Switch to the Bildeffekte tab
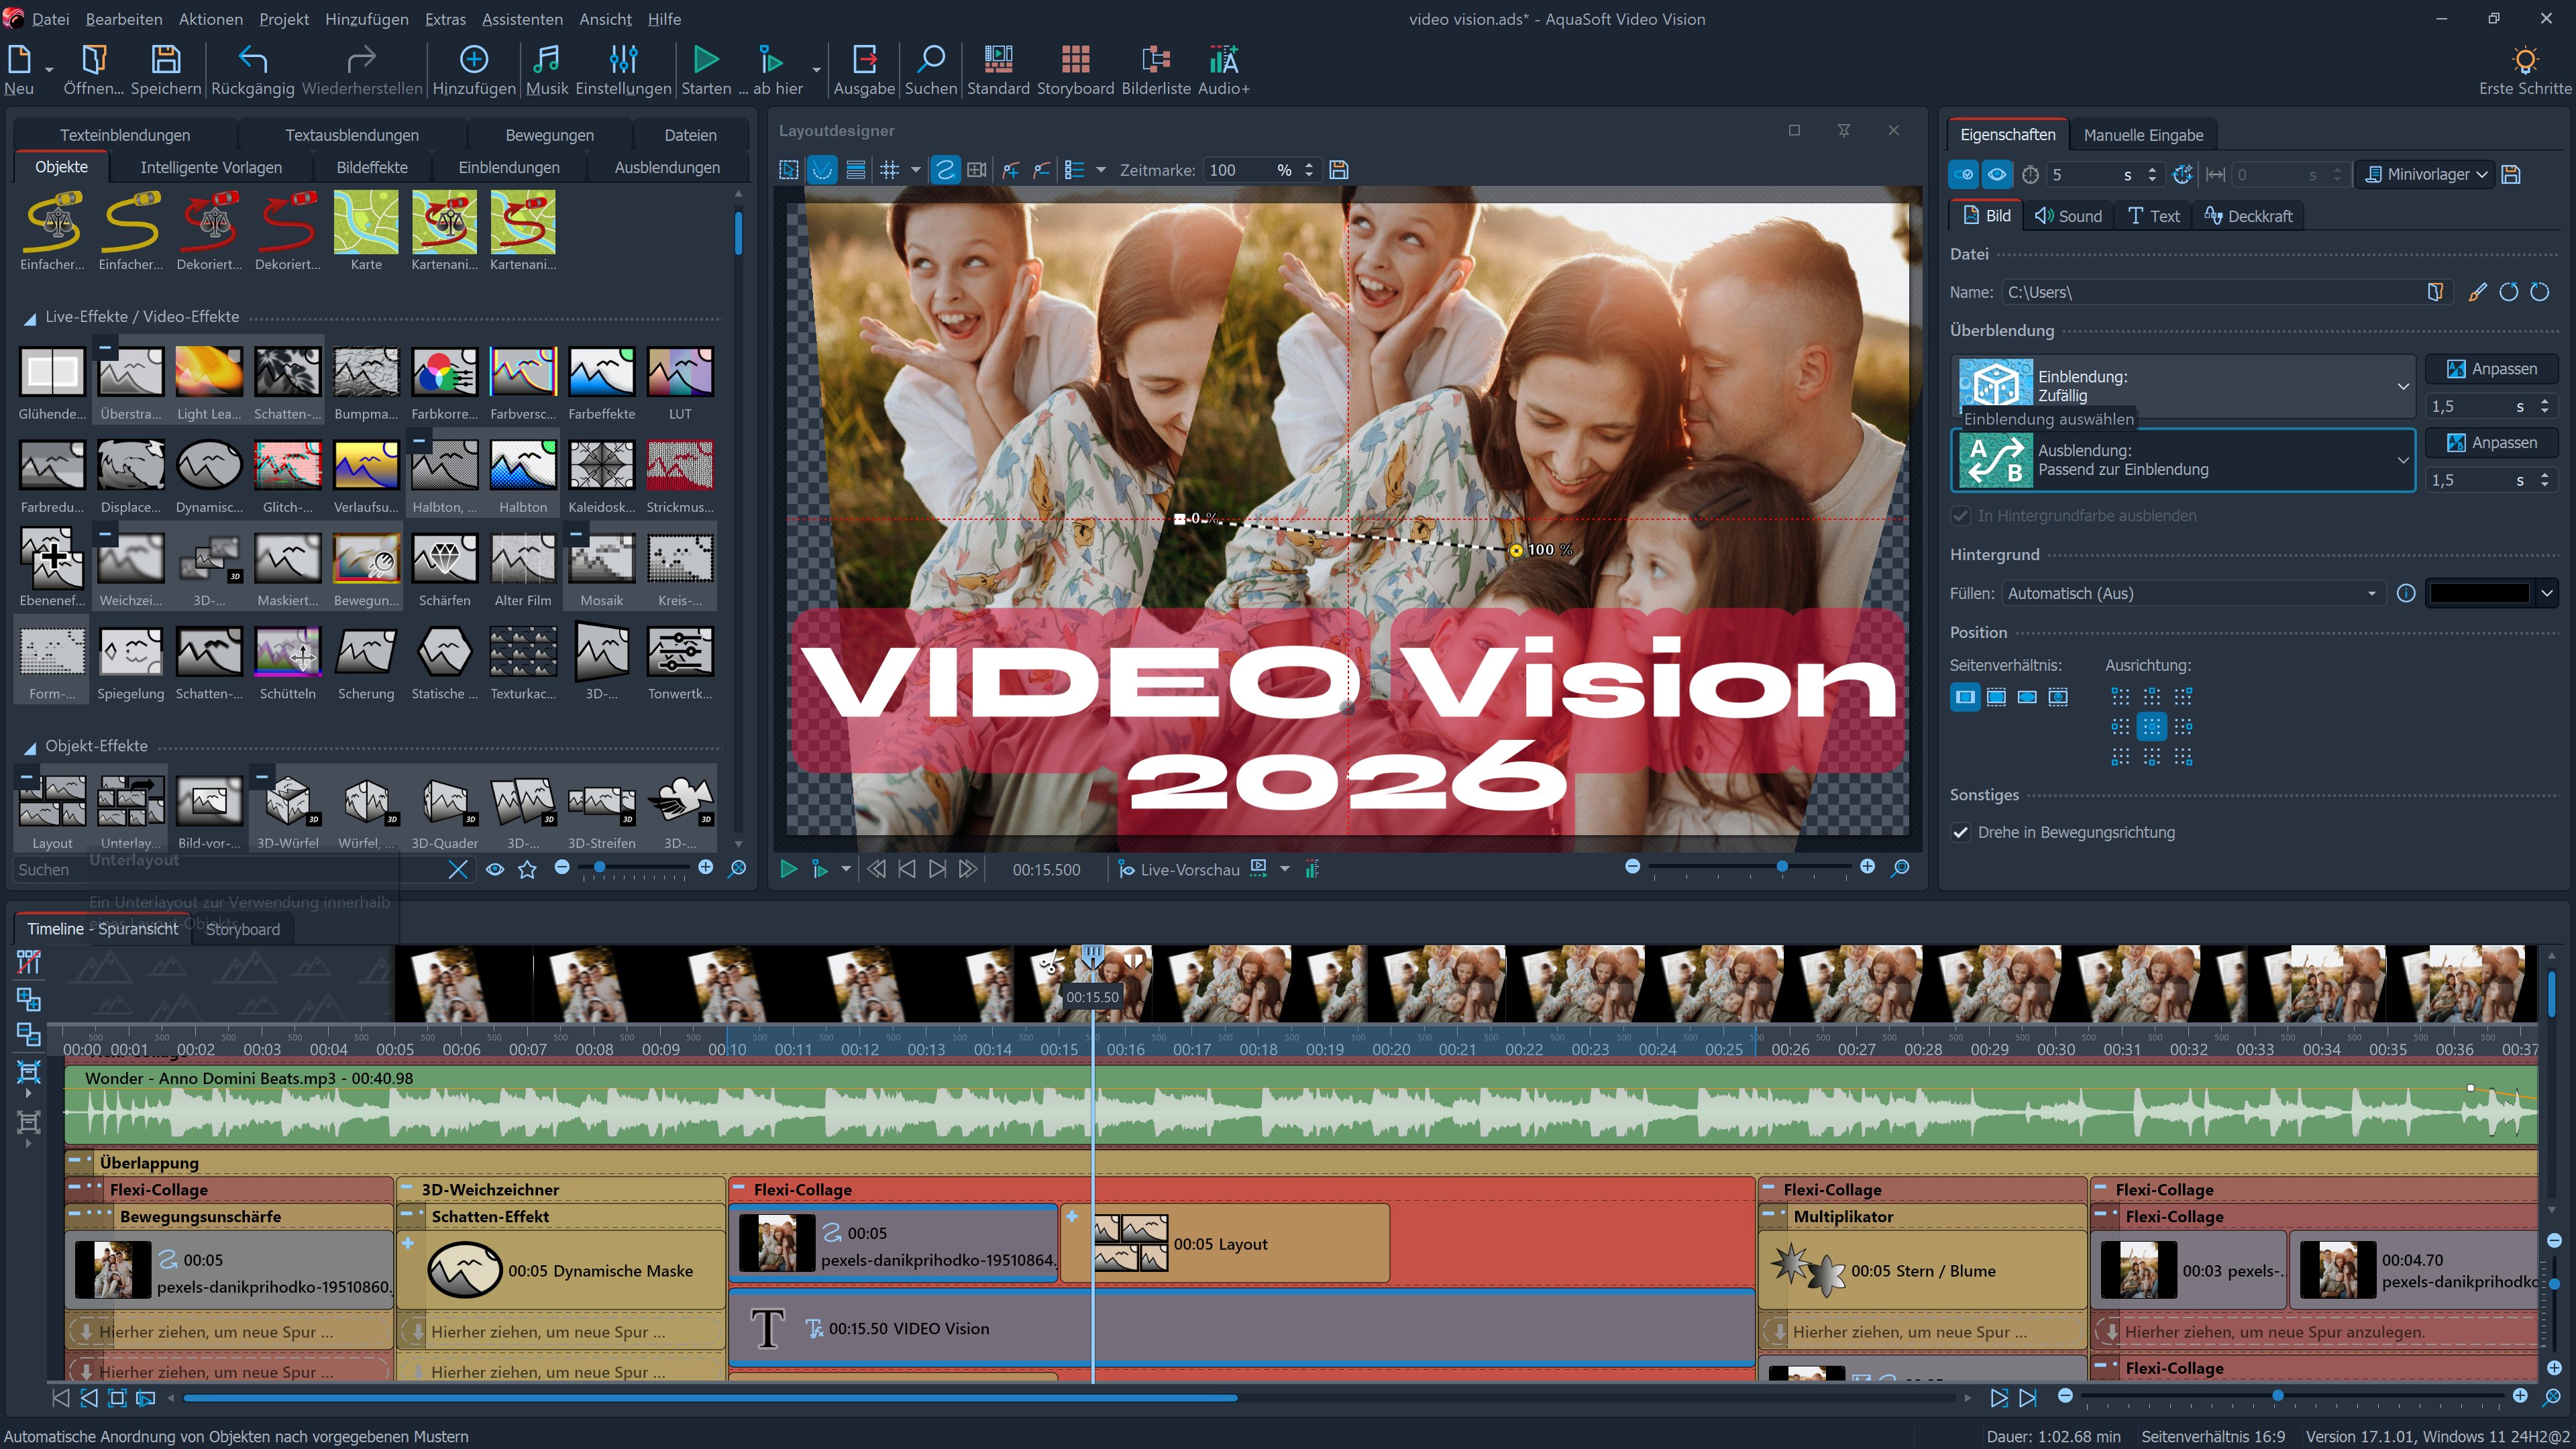This screenshot has width=2576, height=1449. [371, 167]
